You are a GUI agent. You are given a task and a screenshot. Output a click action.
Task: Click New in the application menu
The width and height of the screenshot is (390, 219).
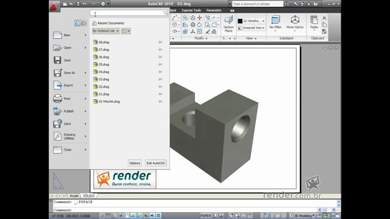(x=69, y=35)
